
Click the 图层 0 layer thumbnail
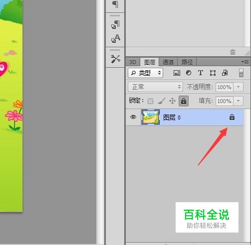(x=151, y=117)
